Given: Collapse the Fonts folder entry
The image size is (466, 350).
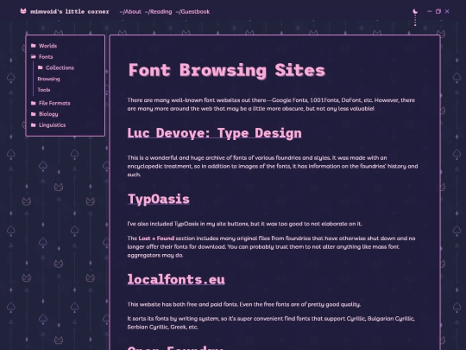Looking at the screenshot, I should click(x=46, y=57).
